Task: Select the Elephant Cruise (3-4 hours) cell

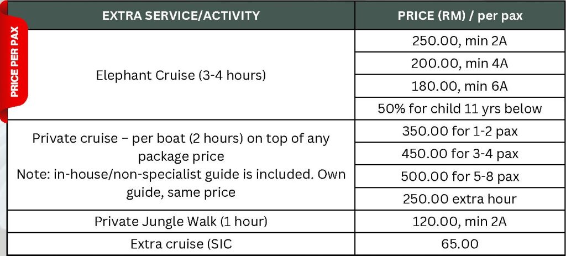Action: pos(181,75)
